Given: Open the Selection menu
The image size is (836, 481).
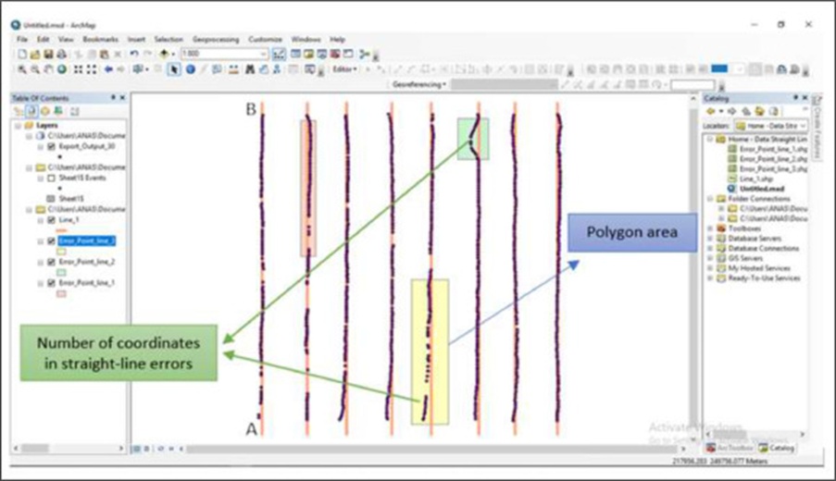Looking at the screenshot, I should pos(168,40).
